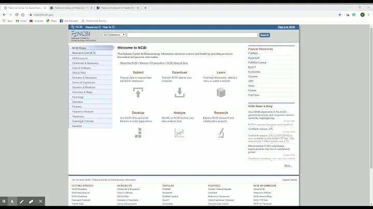This screenshot has width=373, height=209.
Task: Open the green profile avatar icon
Action: click(362, 14)
